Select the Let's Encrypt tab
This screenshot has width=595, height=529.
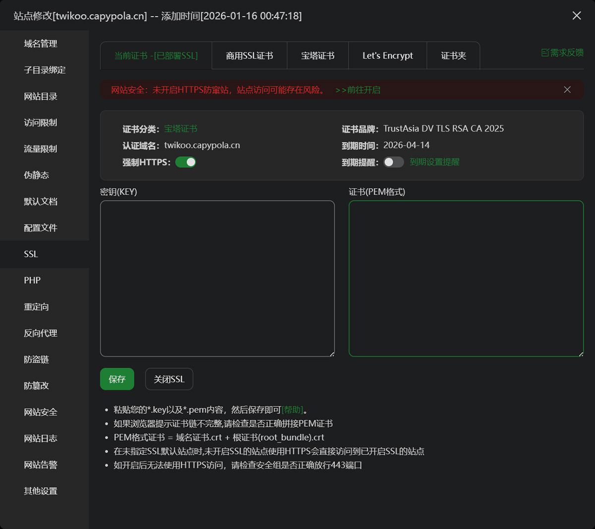point(387,56)
